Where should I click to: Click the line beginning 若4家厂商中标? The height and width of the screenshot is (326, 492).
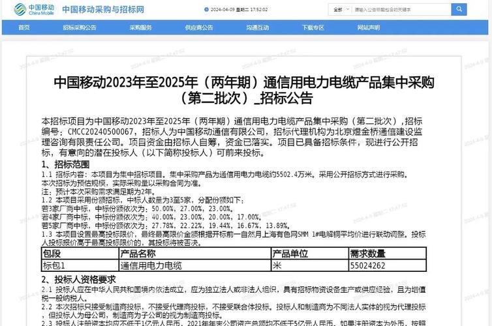tap(151, 217)
